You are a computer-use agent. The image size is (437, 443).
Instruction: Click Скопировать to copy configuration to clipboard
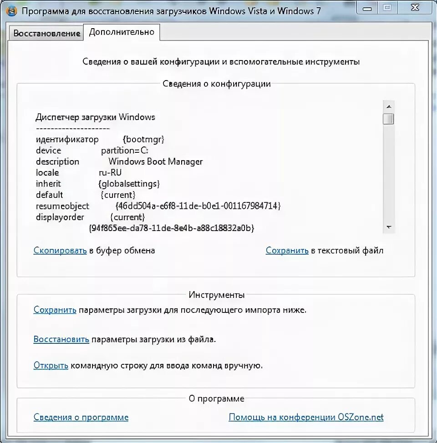(x=60, y=250)
